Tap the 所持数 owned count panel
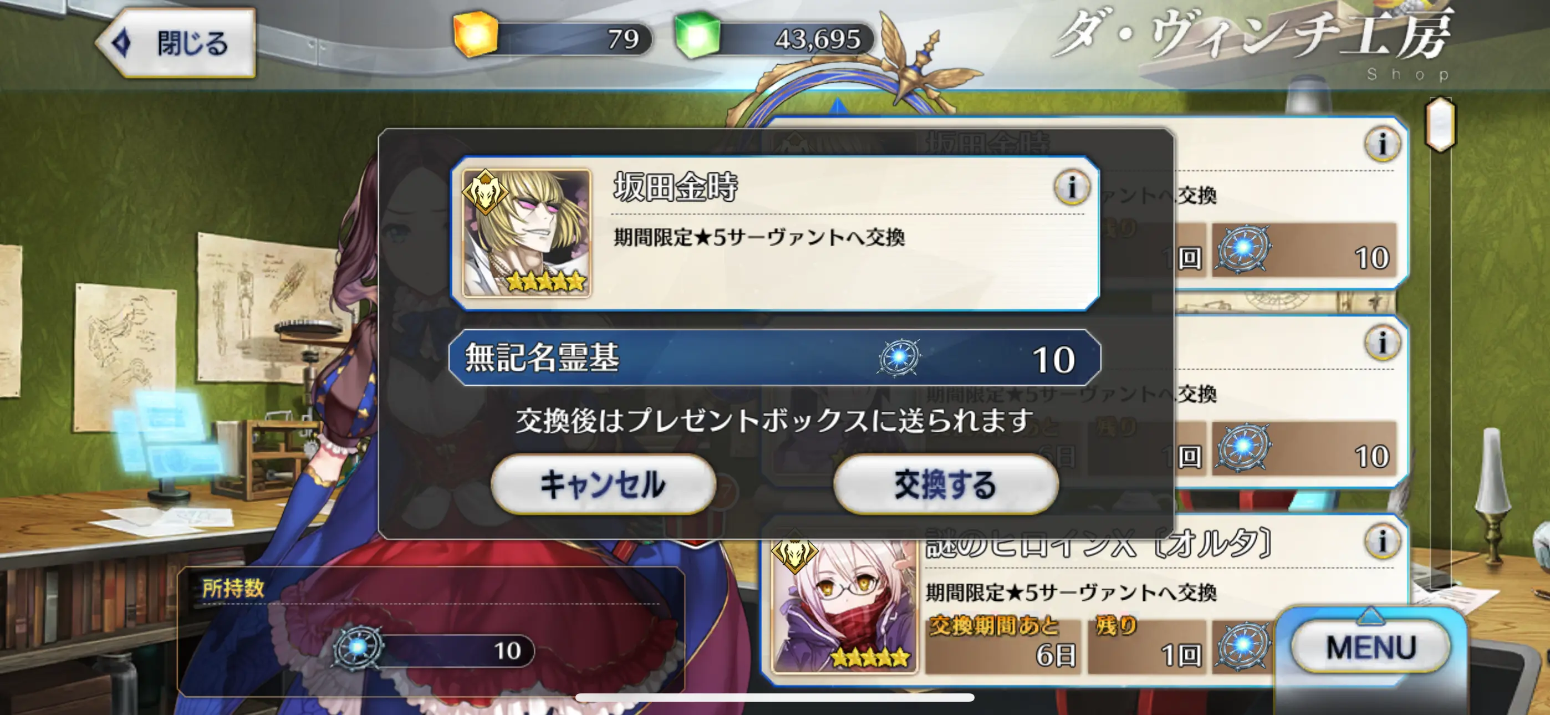Image resolution: width=1550 pixels, height=715 pixels. pos(431,631)
